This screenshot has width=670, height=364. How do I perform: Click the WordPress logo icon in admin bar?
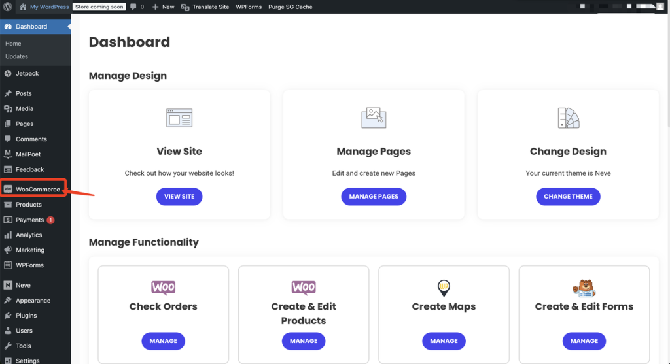click(x=8, y=7)
